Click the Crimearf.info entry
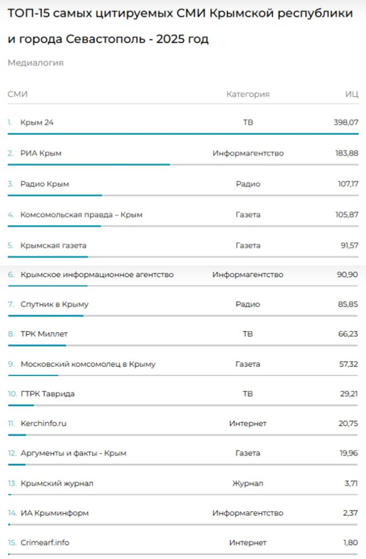This screenshot has width=366, height=559. pyautogui.click(x=45, y=543)
